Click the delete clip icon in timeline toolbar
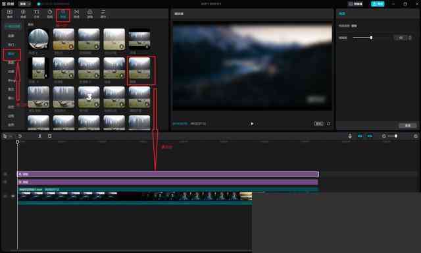The width and height of the screenshot is (421, 253). pos(50,136)
